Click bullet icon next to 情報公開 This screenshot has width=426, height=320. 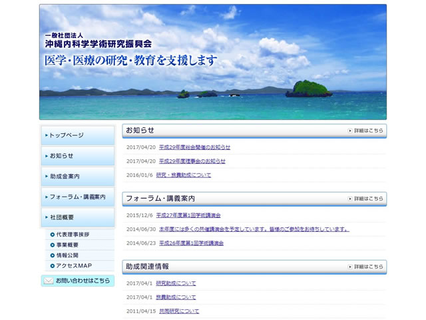pos(53,255)
